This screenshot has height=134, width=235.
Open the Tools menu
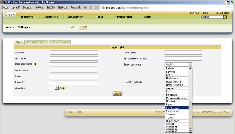(x=99, y=17)
